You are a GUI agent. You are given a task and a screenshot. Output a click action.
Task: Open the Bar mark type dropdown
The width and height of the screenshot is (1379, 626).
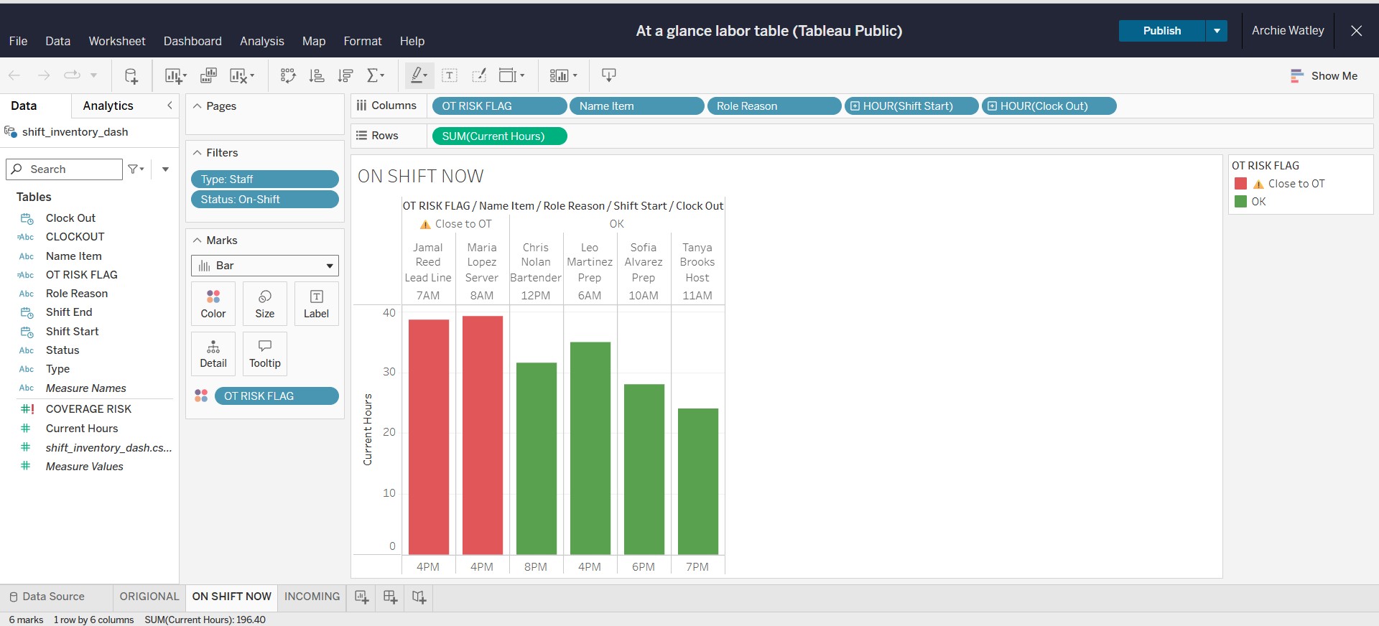pyautogui.click(x=264, y=266)
